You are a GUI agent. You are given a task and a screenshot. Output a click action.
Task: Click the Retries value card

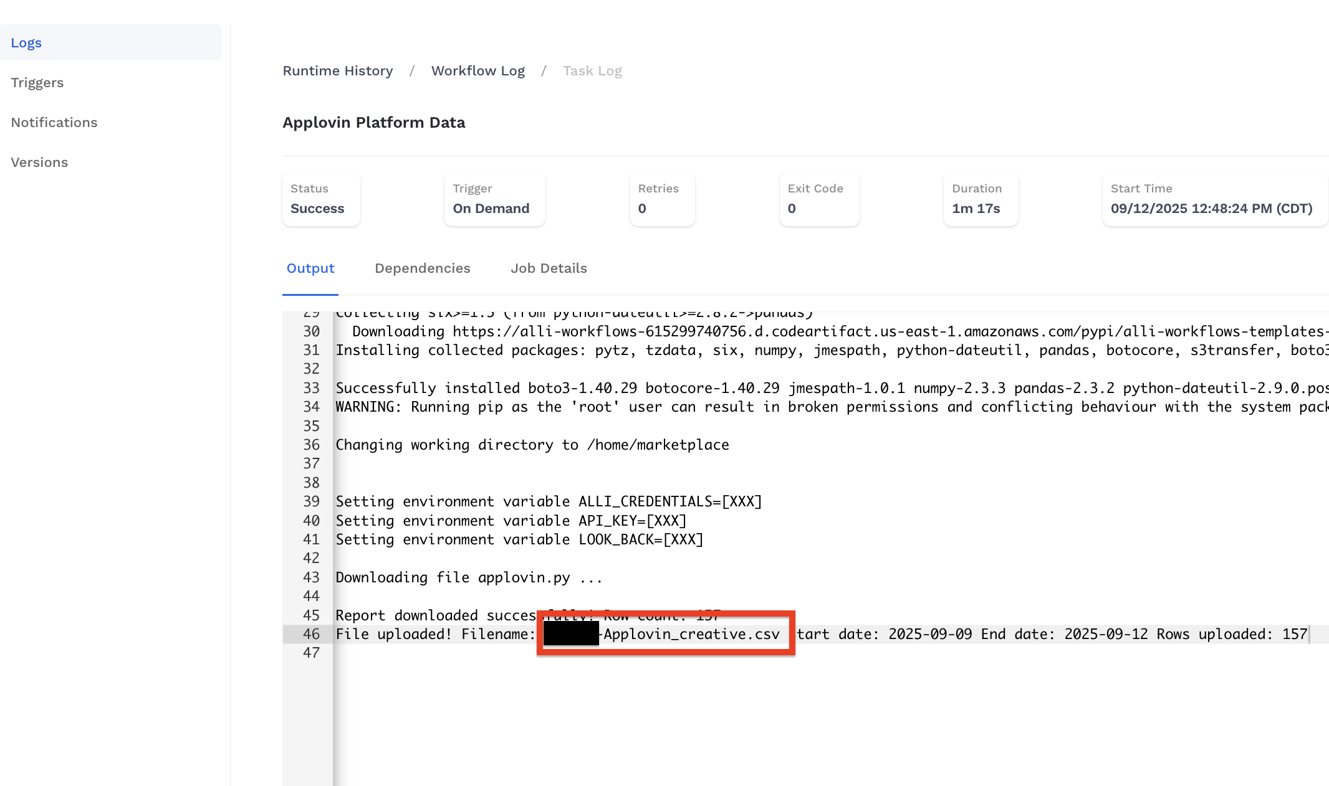(662, 199)
